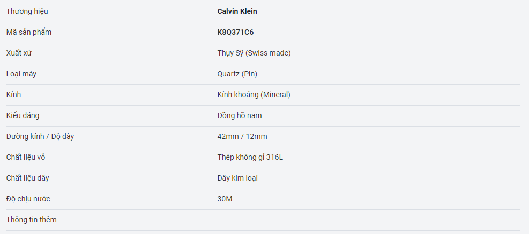Click the '42mm / 12mm' value
This screenshot has height=234, width=529.
point(242,136)
